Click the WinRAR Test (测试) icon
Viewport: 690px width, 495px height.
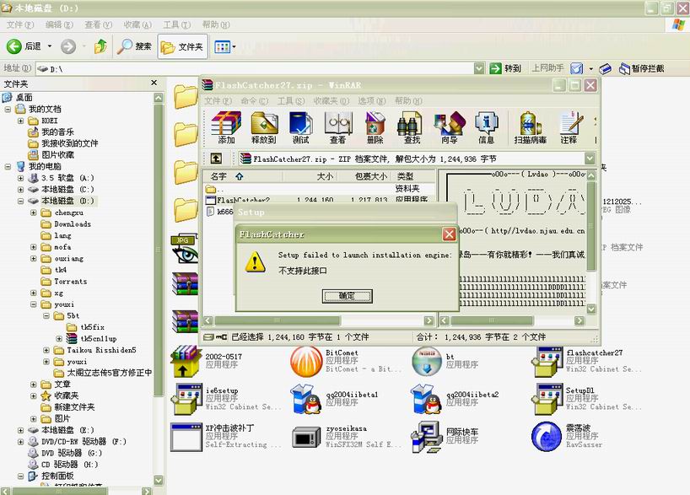click(300, 127)
